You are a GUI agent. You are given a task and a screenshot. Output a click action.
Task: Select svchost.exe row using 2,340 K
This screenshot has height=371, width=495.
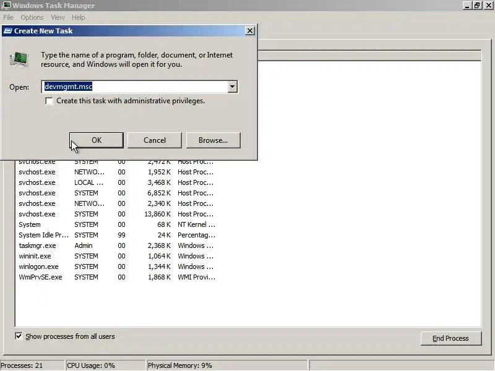(x=117, y=203)
